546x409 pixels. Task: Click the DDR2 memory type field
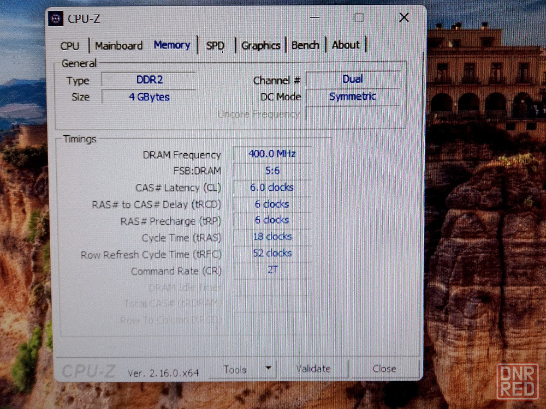tap(150, 80)
